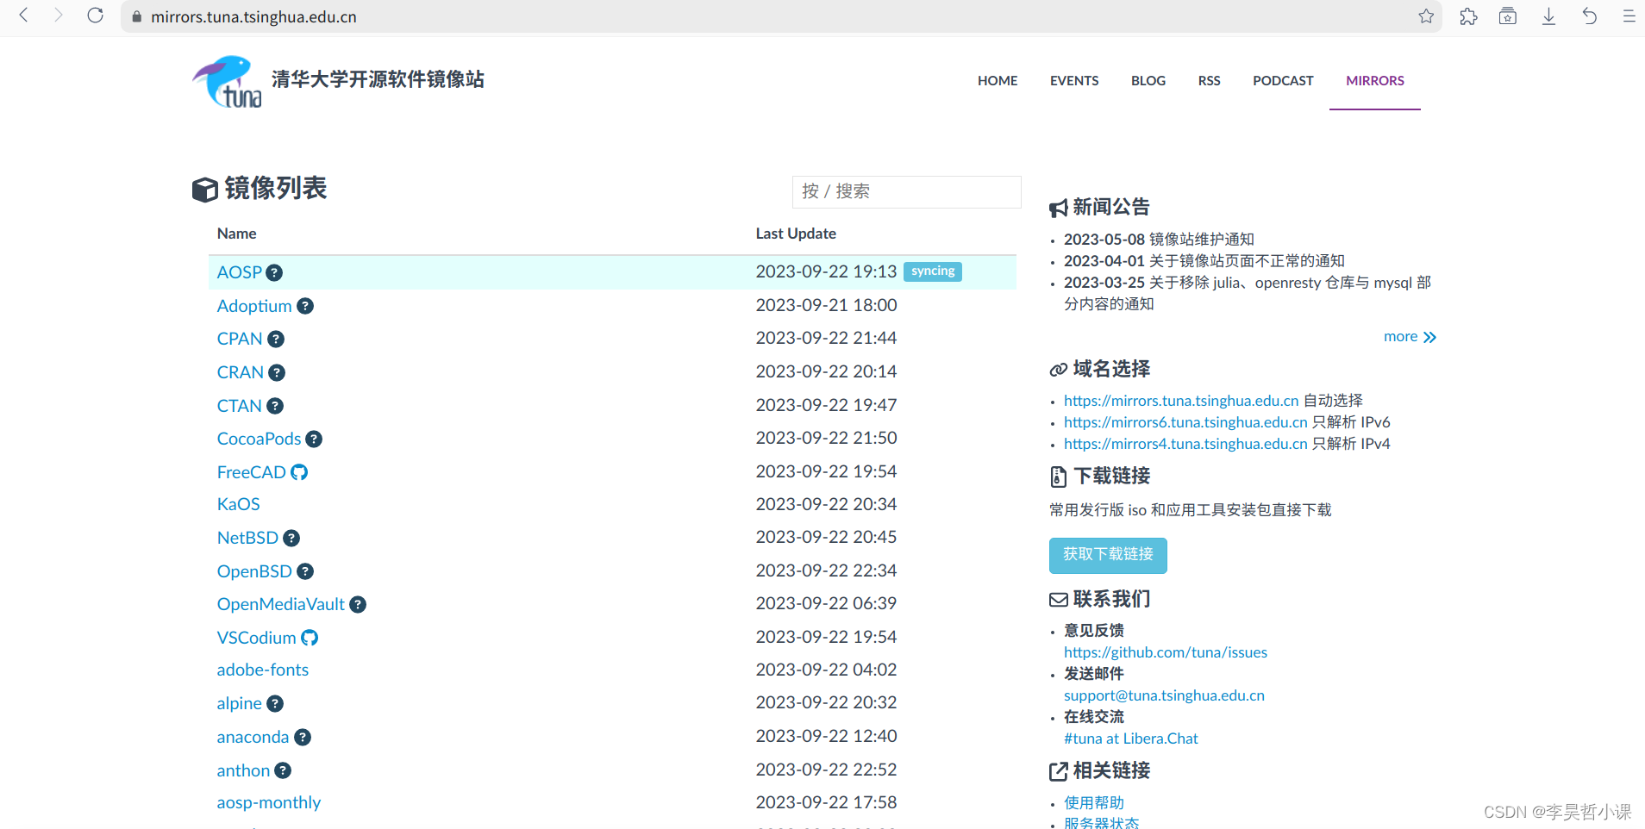
Task: Open the BLOG nav item
Action: 1148,80
